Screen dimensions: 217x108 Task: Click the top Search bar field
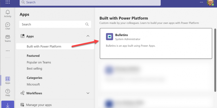[x=90, y=2]
